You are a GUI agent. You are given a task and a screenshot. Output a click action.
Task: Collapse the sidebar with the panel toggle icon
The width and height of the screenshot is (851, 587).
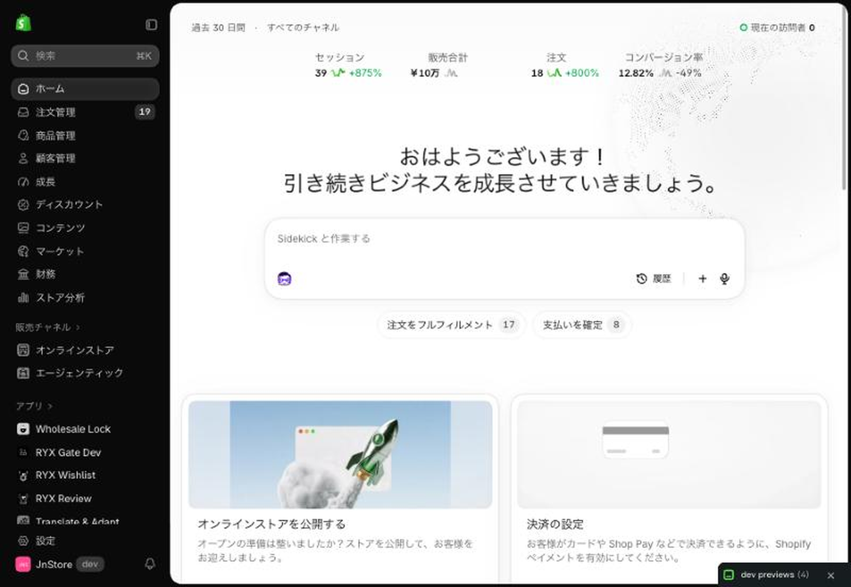151,24
